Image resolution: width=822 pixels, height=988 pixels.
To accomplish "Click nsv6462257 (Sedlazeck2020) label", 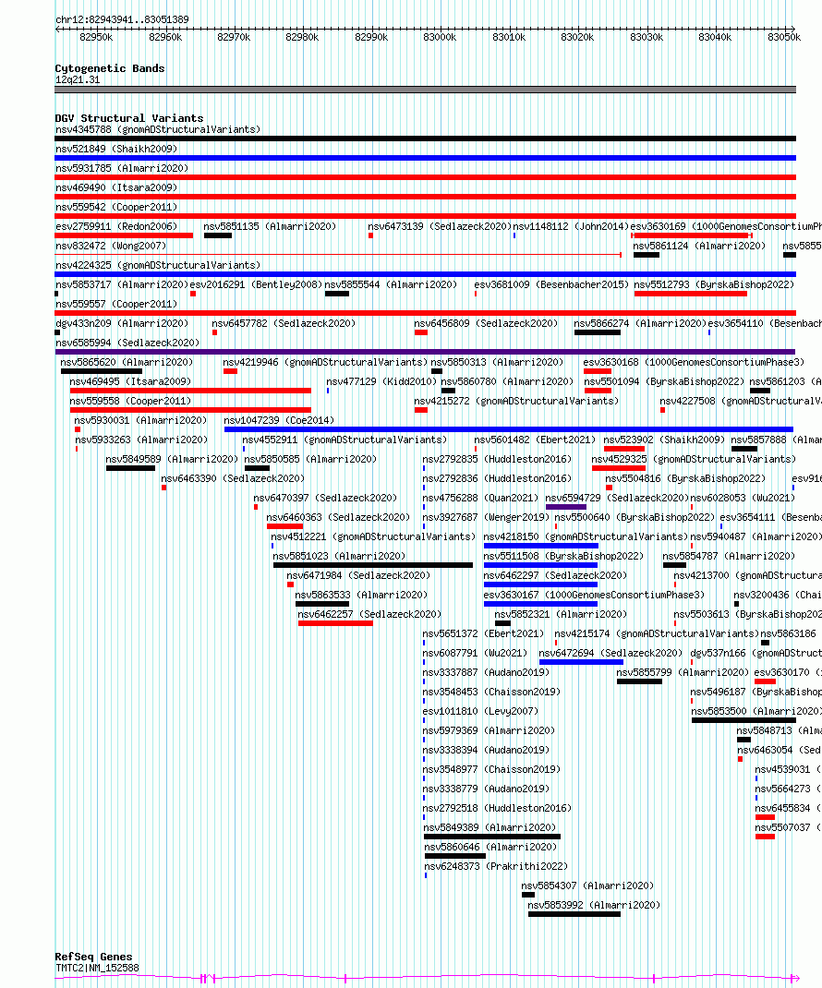I will coord(369,614).
